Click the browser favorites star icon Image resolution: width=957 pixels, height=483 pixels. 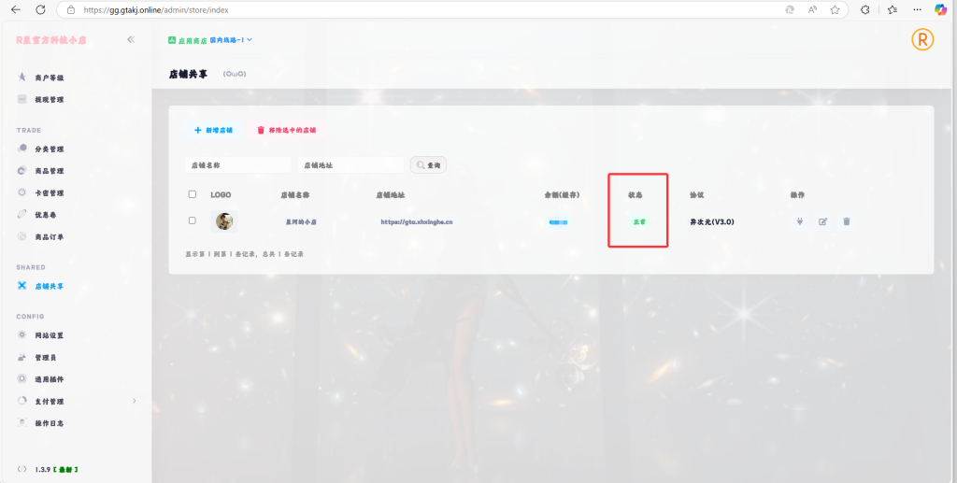(835, 9)
